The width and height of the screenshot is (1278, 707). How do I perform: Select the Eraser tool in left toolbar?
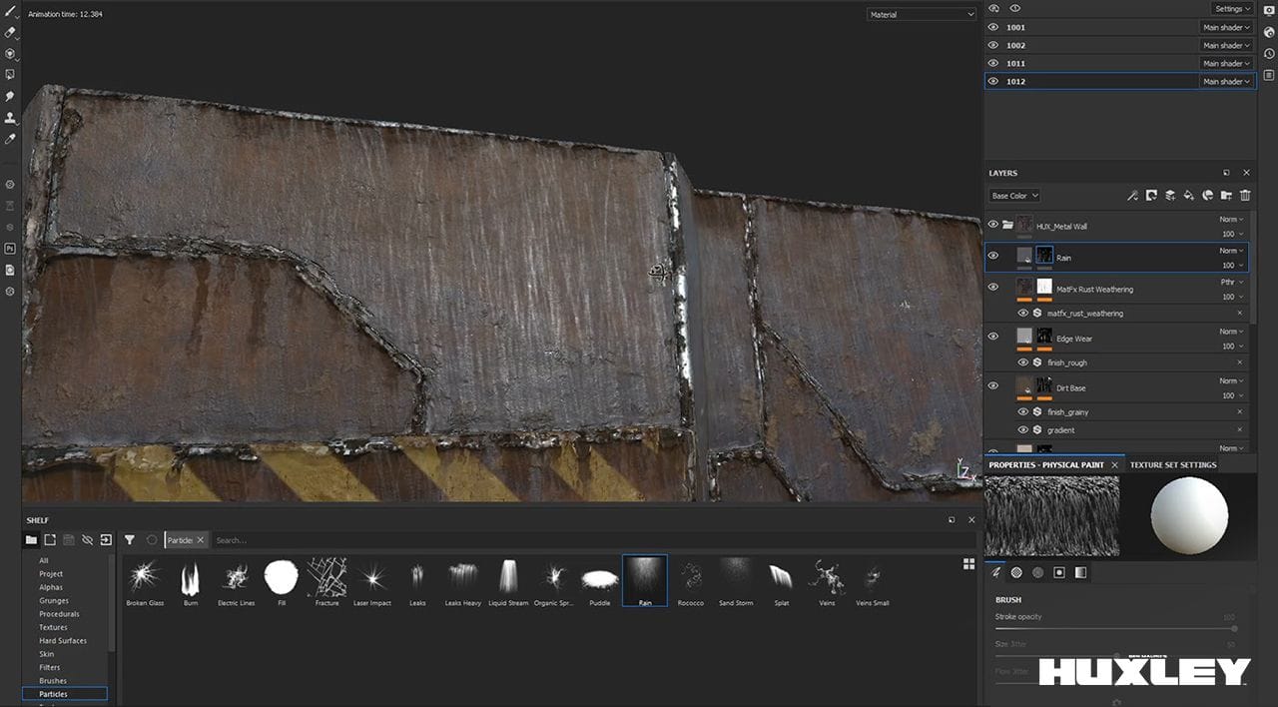[x=10, y=32]
